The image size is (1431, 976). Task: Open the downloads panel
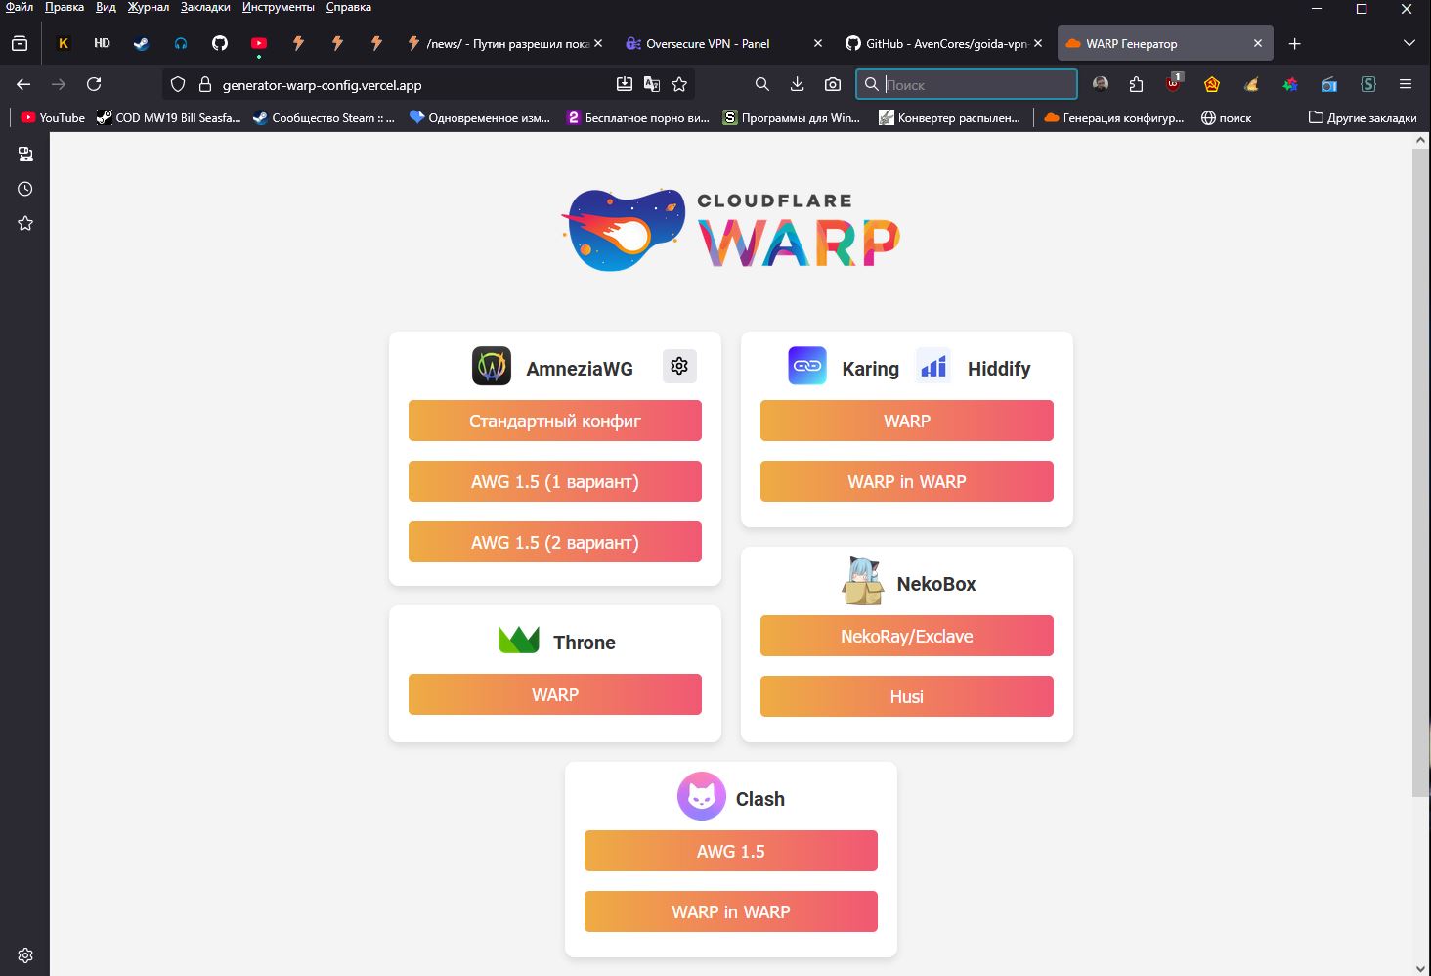[798, 84]
